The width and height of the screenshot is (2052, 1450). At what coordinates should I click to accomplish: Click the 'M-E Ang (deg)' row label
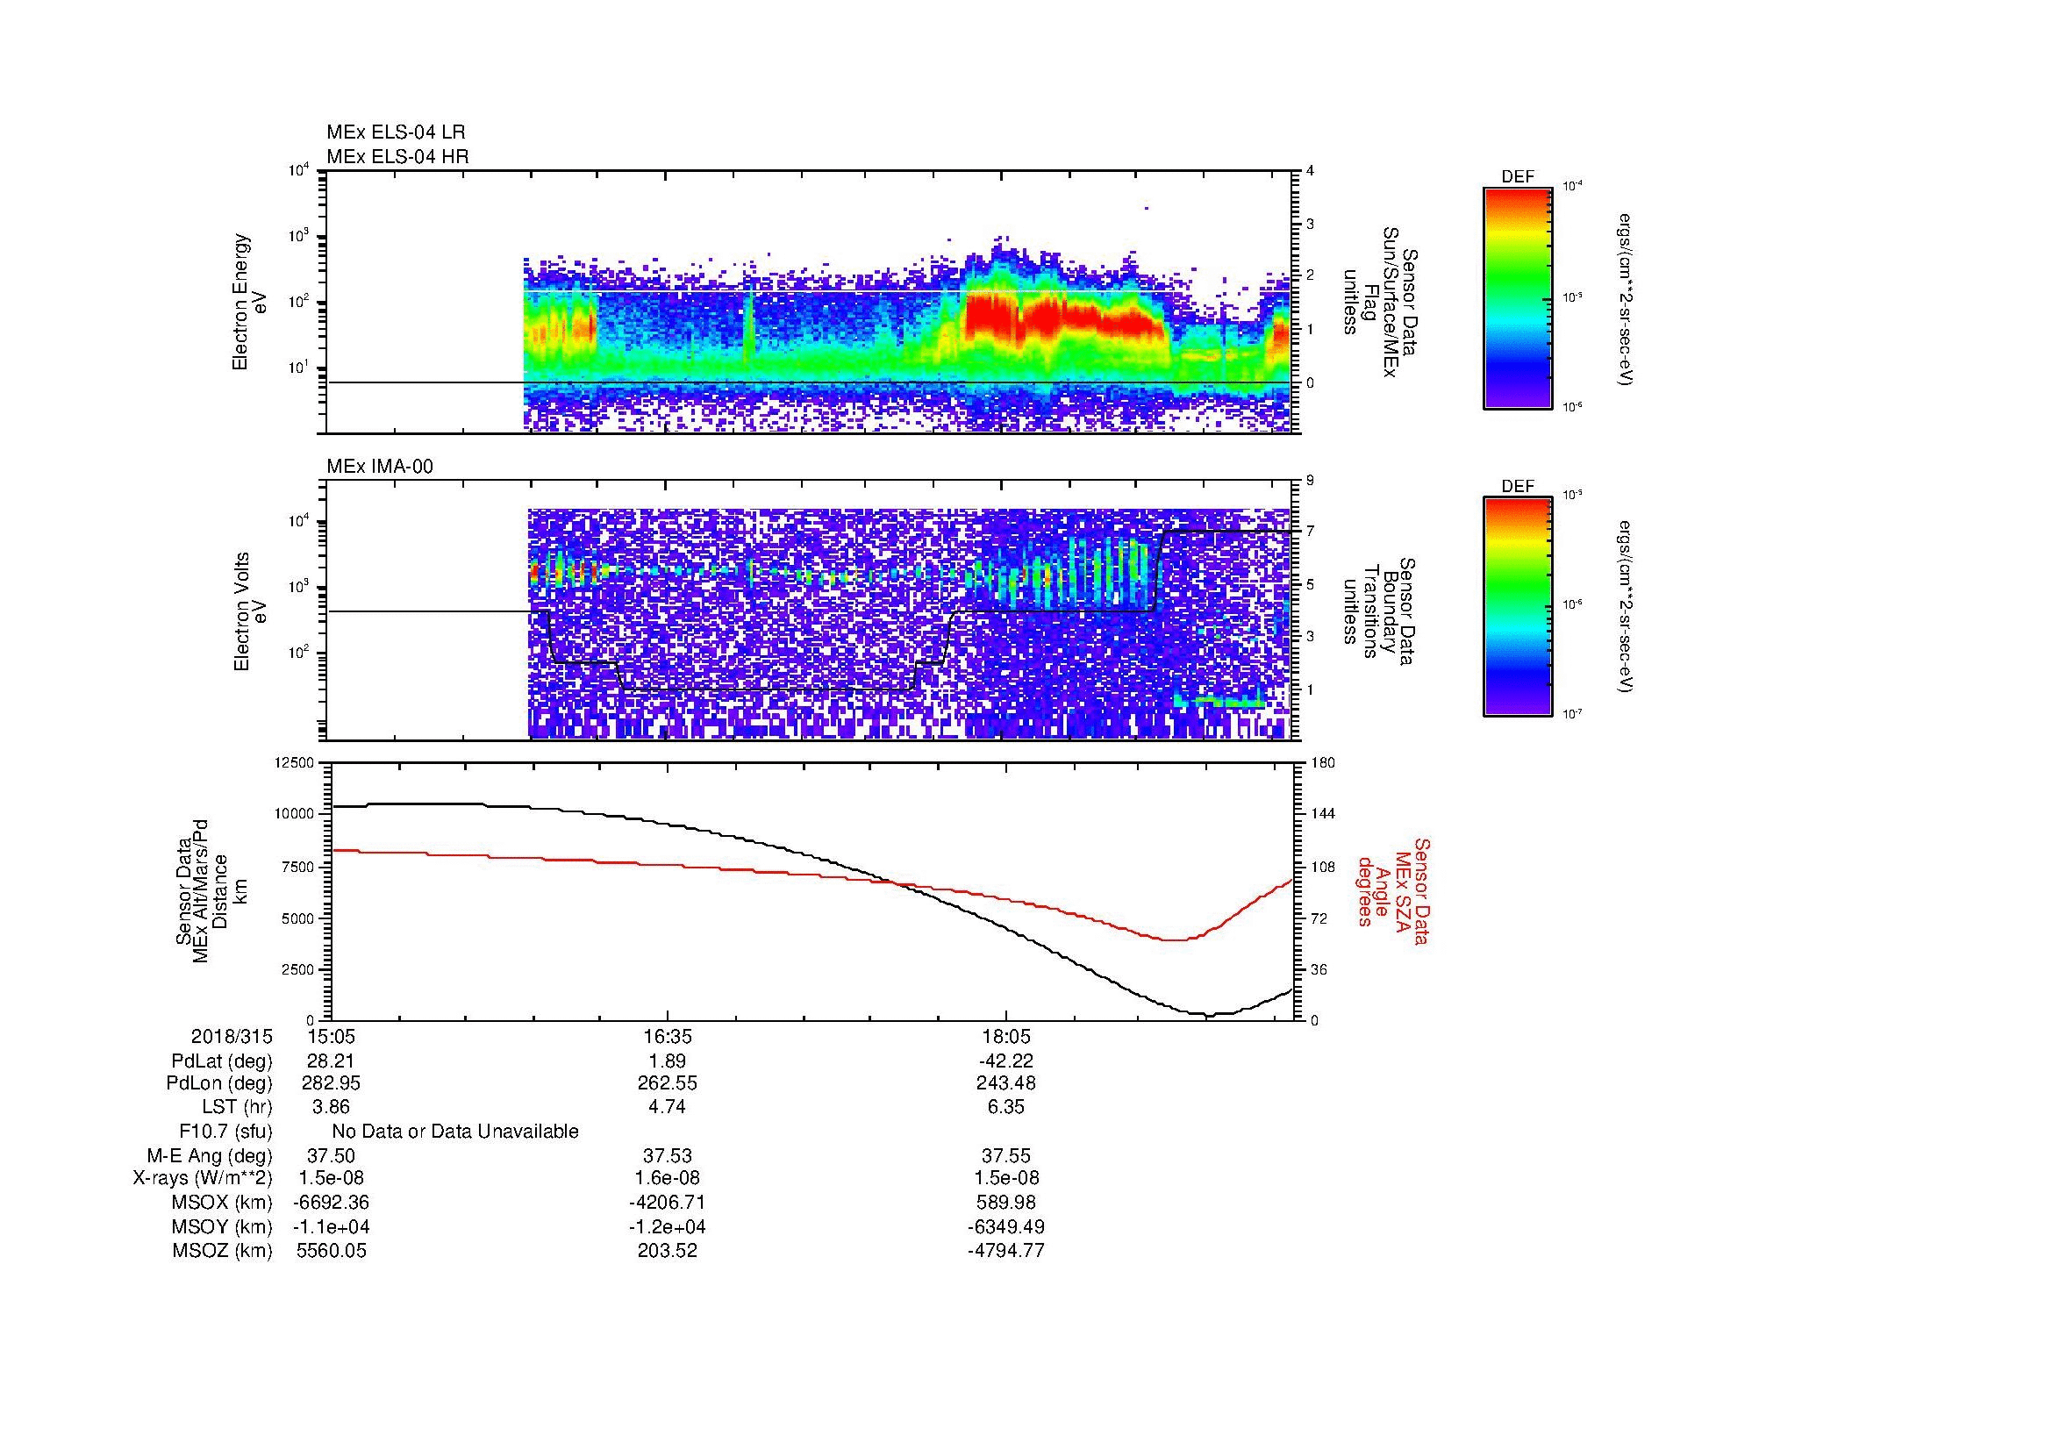209,1156
